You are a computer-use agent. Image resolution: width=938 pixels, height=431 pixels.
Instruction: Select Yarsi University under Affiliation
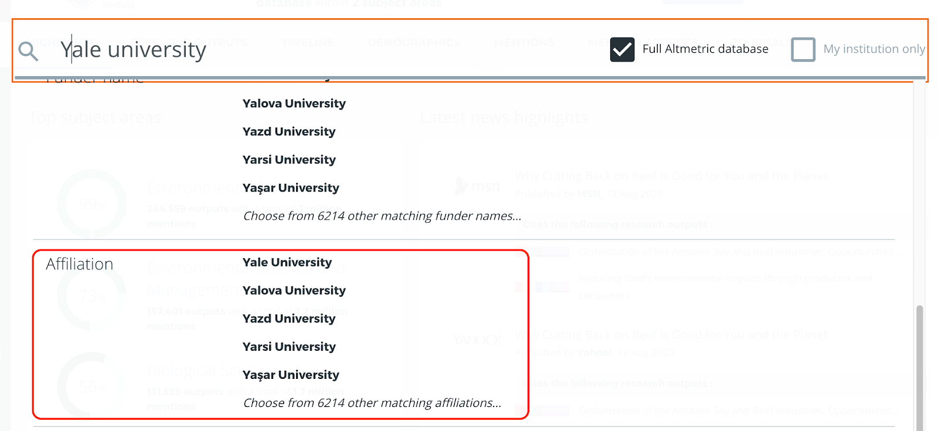tap(289, 347)
